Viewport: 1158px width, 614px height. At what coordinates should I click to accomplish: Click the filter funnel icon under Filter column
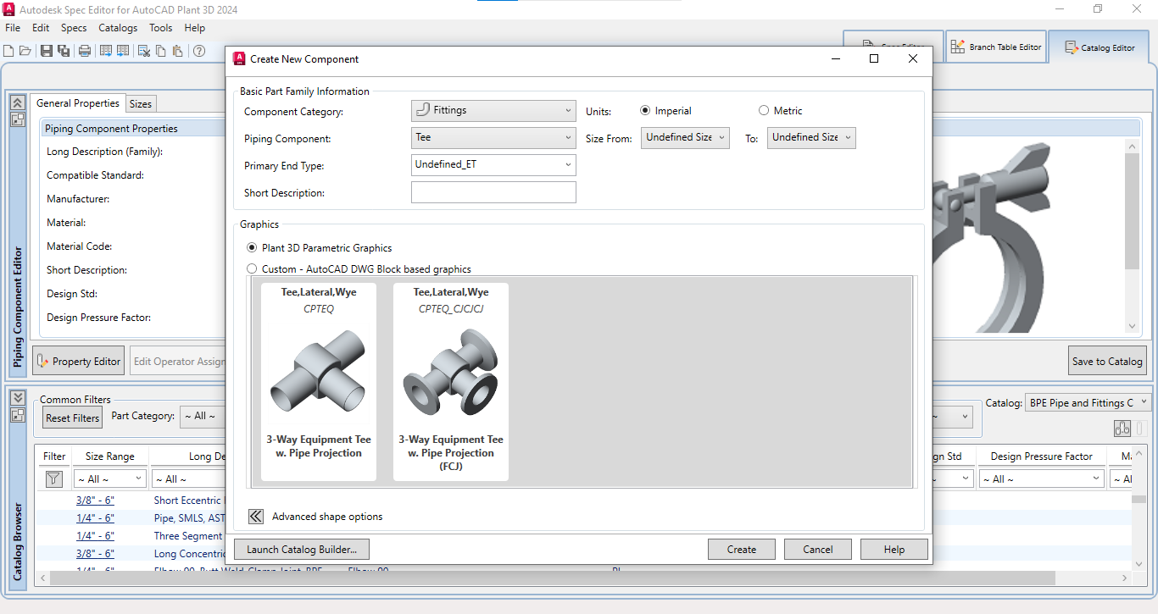(53, 479)
